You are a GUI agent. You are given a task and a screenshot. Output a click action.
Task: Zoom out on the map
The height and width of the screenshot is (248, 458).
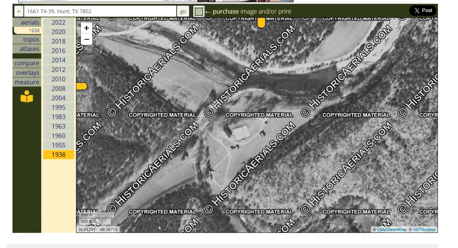coord(86,39)
